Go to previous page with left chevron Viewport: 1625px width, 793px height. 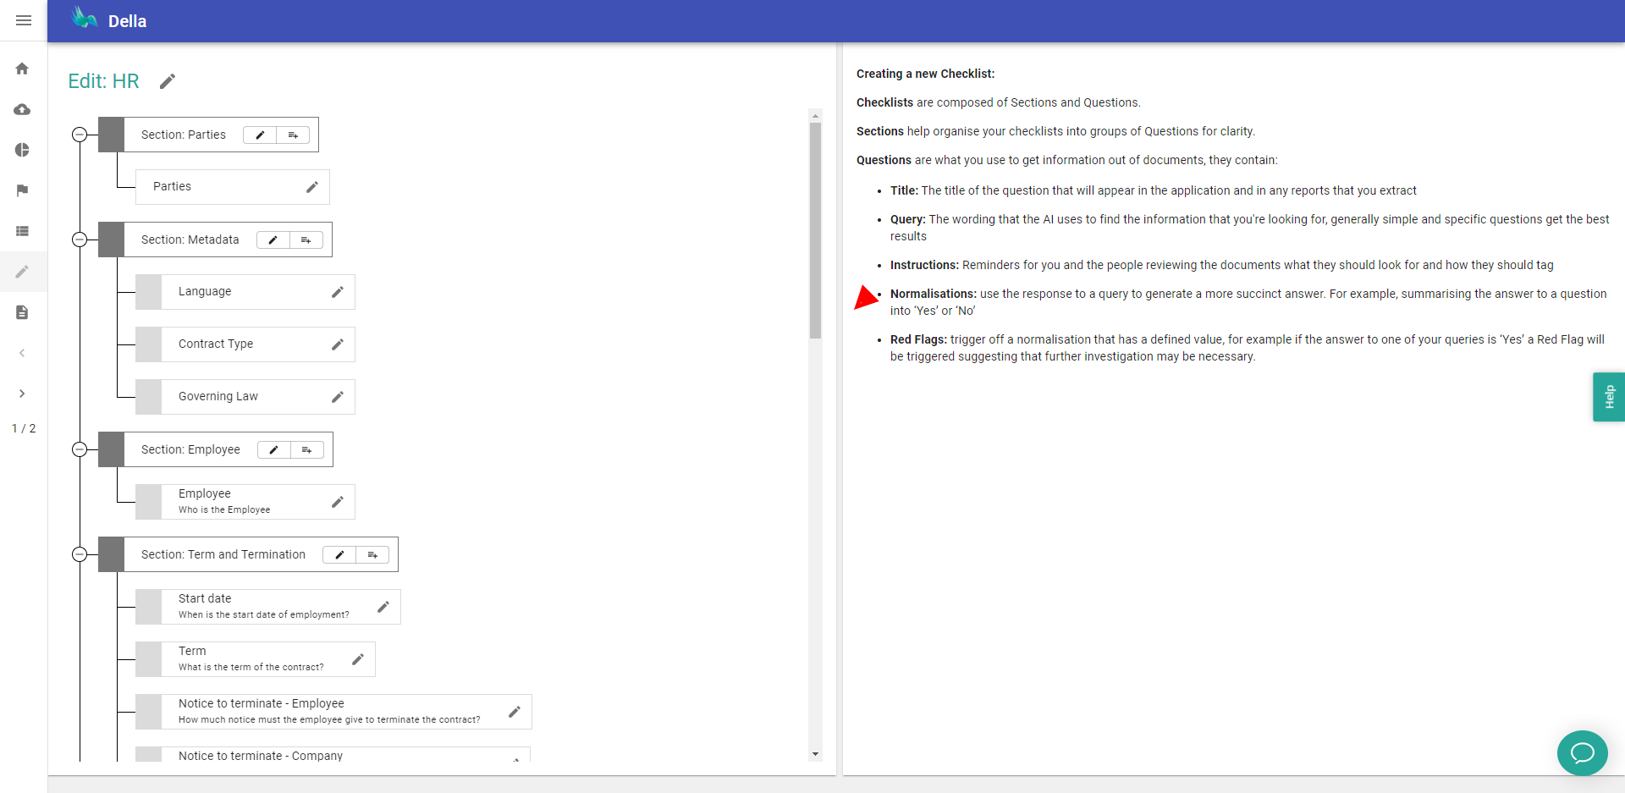tap(22, 353)
